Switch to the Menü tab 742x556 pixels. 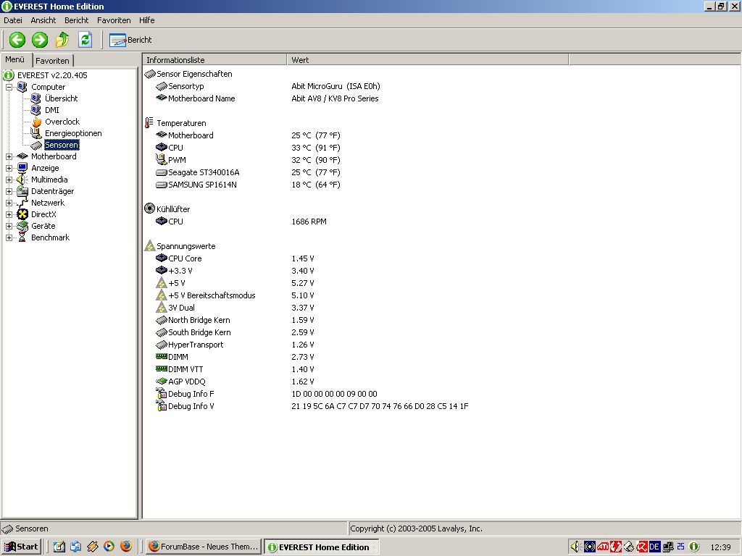[x=15, y=59]
